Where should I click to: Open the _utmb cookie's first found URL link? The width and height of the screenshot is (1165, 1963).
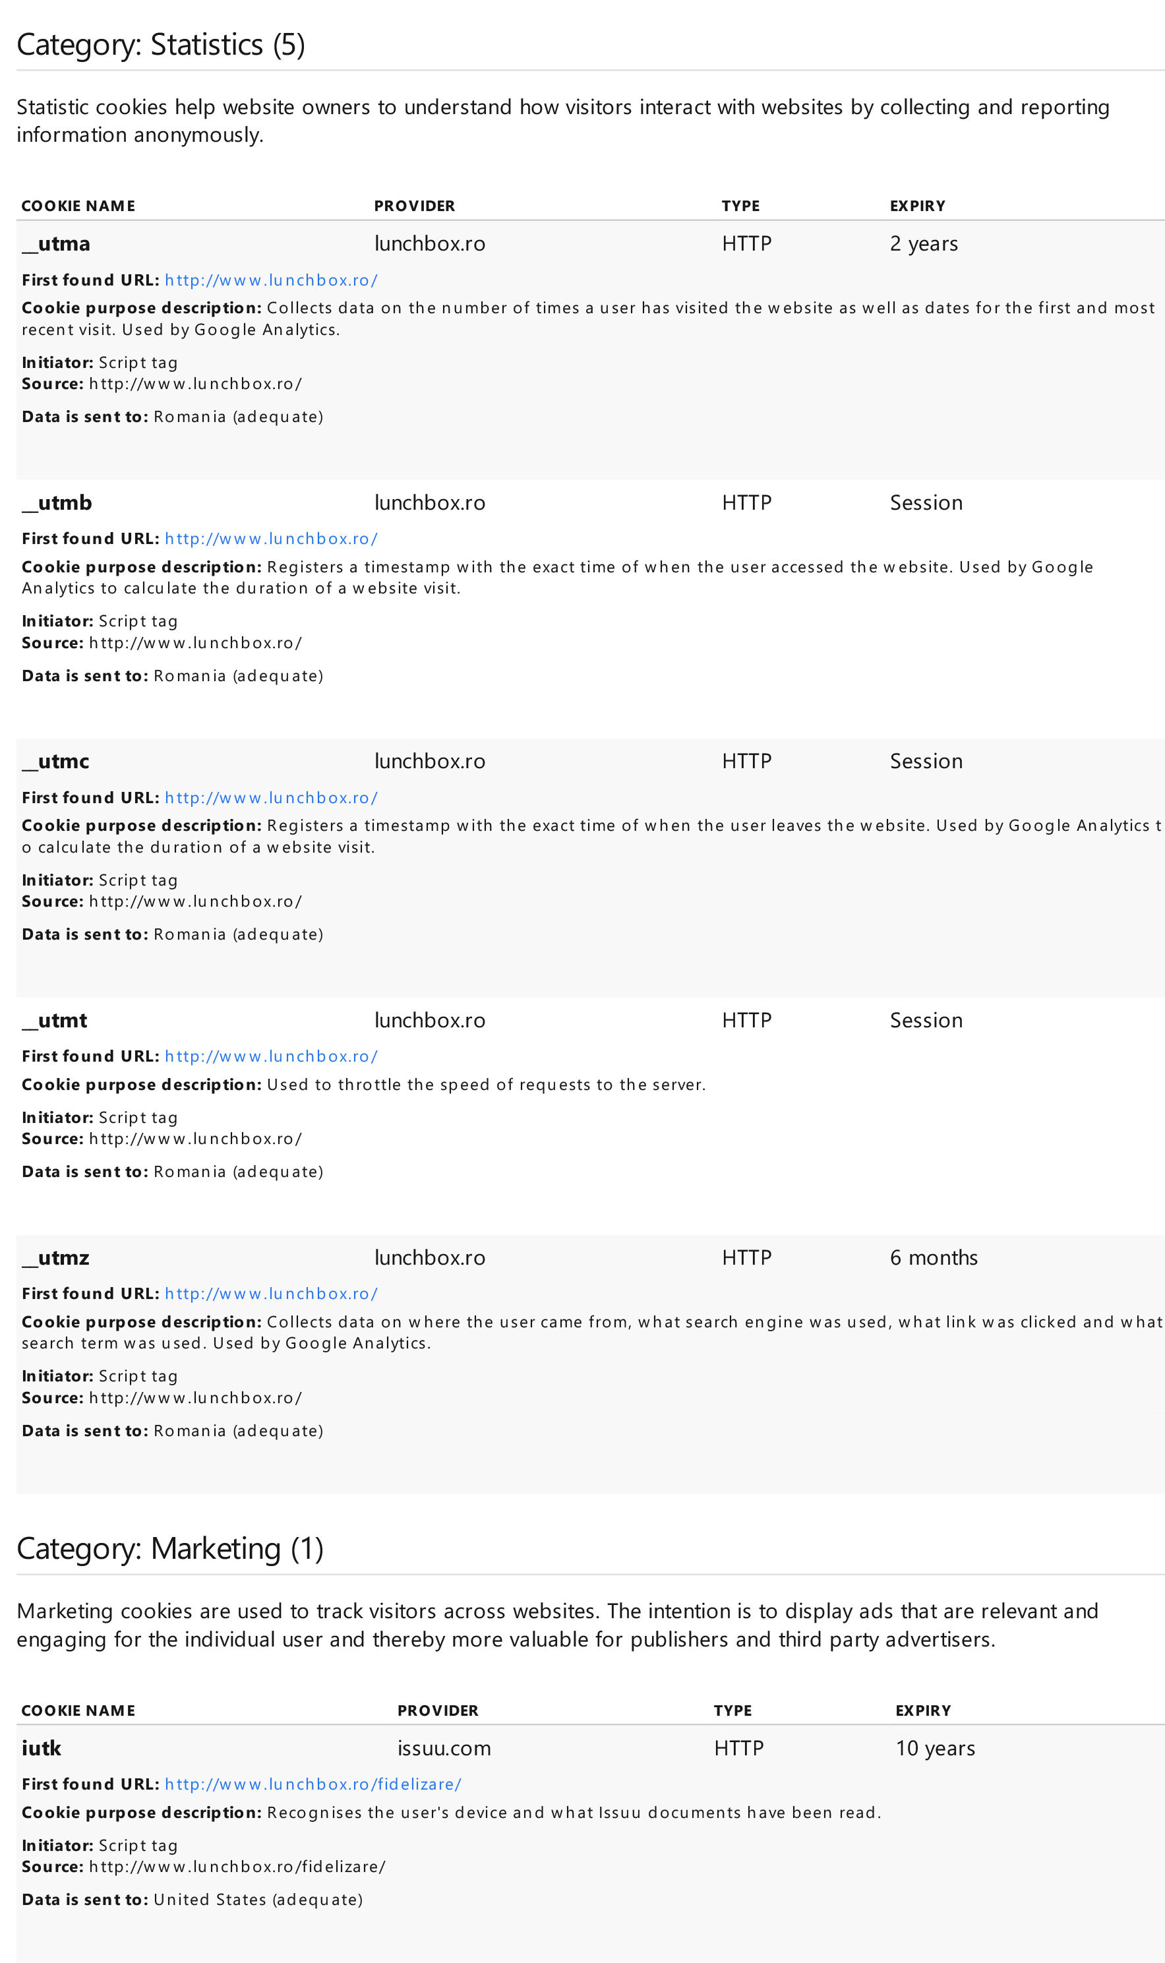pyautogui.click(x=271, y=539)
